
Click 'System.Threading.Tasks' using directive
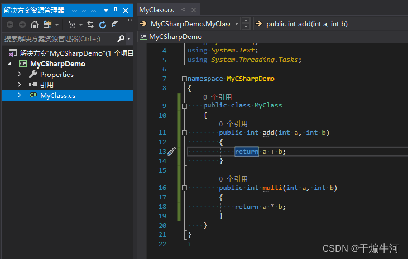tap(255, 60)
